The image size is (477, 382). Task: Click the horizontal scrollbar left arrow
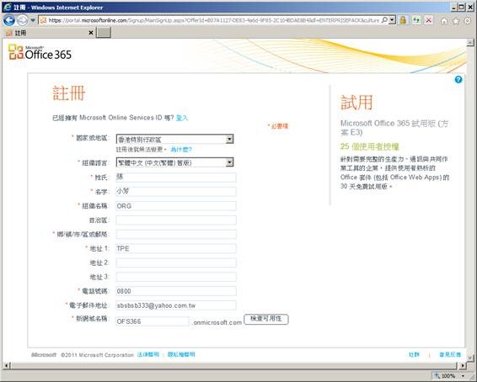click(7, 365)
